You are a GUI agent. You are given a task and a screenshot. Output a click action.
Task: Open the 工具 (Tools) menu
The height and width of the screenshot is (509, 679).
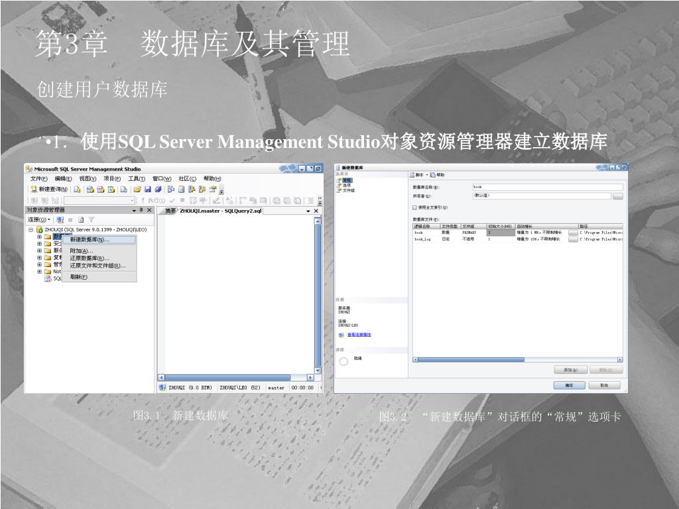[x=137, y=179]
